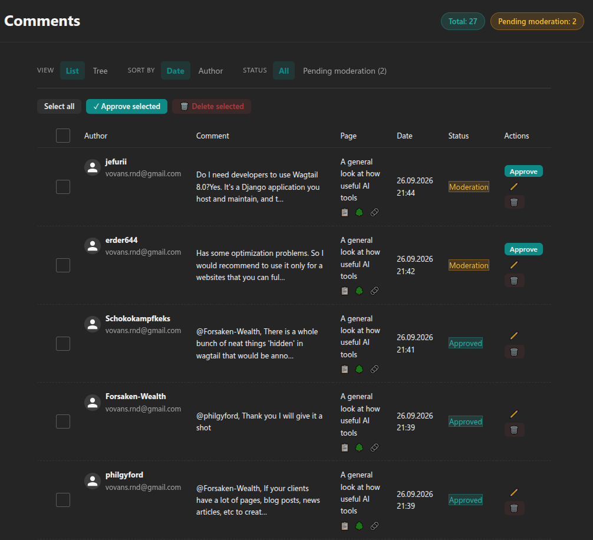Click the Comment column header

point(213,136)
